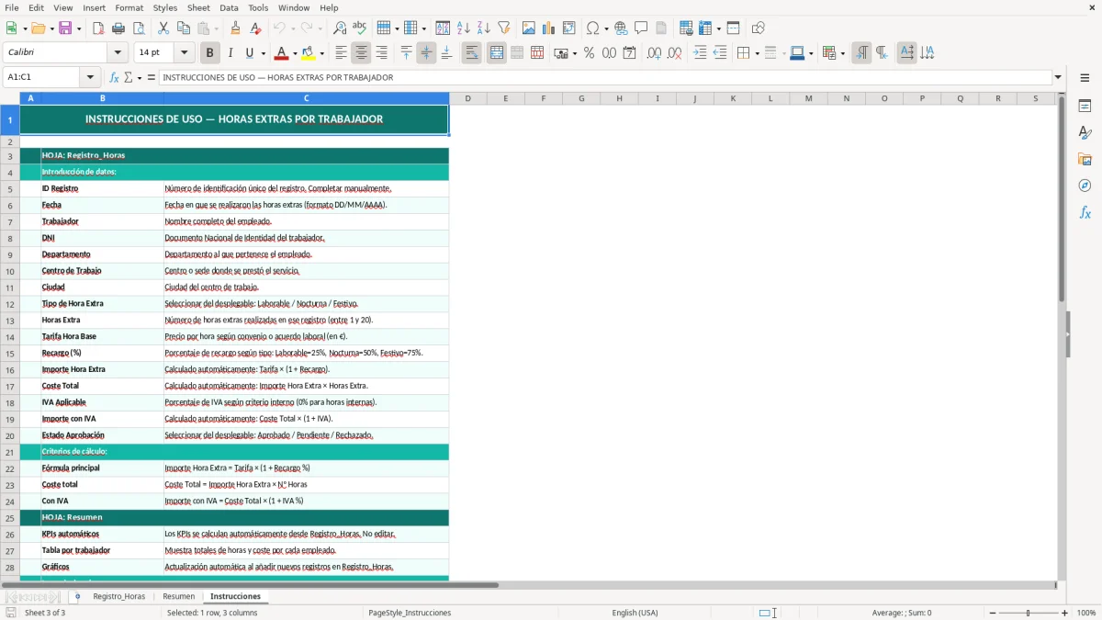
Task: Toggle print preview
Action: (139, 28)
